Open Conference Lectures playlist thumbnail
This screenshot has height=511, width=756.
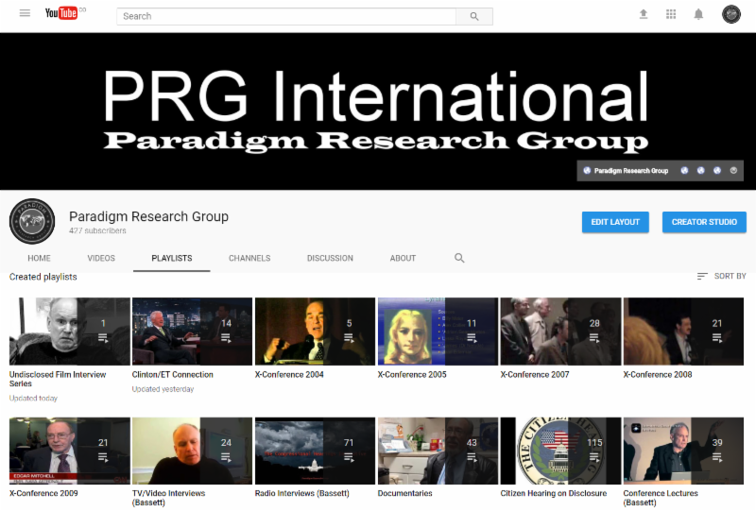[683, 451]
